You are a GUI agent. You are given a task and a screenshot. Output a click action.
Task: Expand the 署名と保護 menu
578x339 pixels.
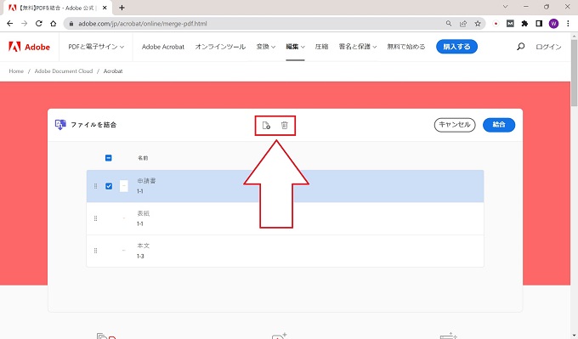point(358,47)
